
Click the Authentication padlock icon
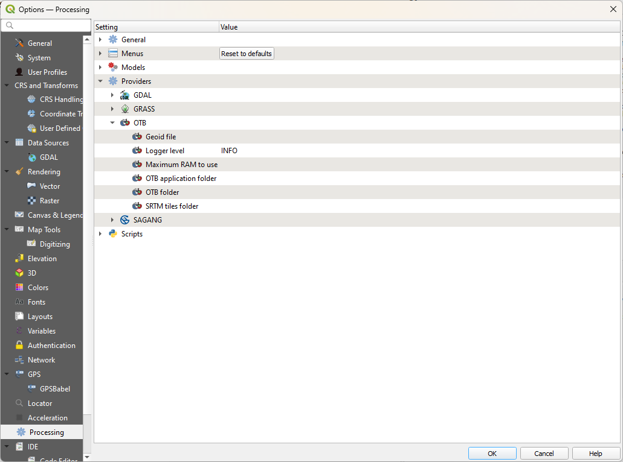[19, 346]
